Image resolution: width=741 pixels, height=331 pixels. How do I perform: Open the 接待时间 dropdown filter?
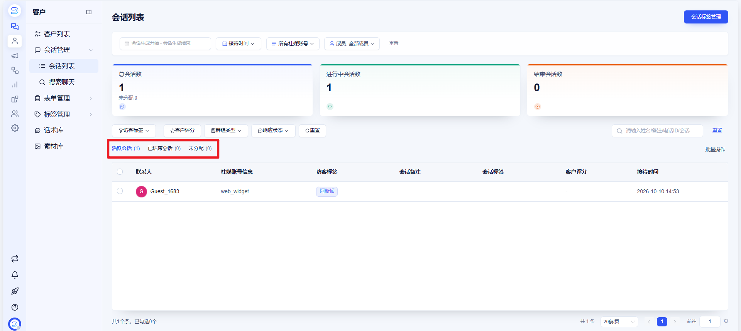(239, 43)
